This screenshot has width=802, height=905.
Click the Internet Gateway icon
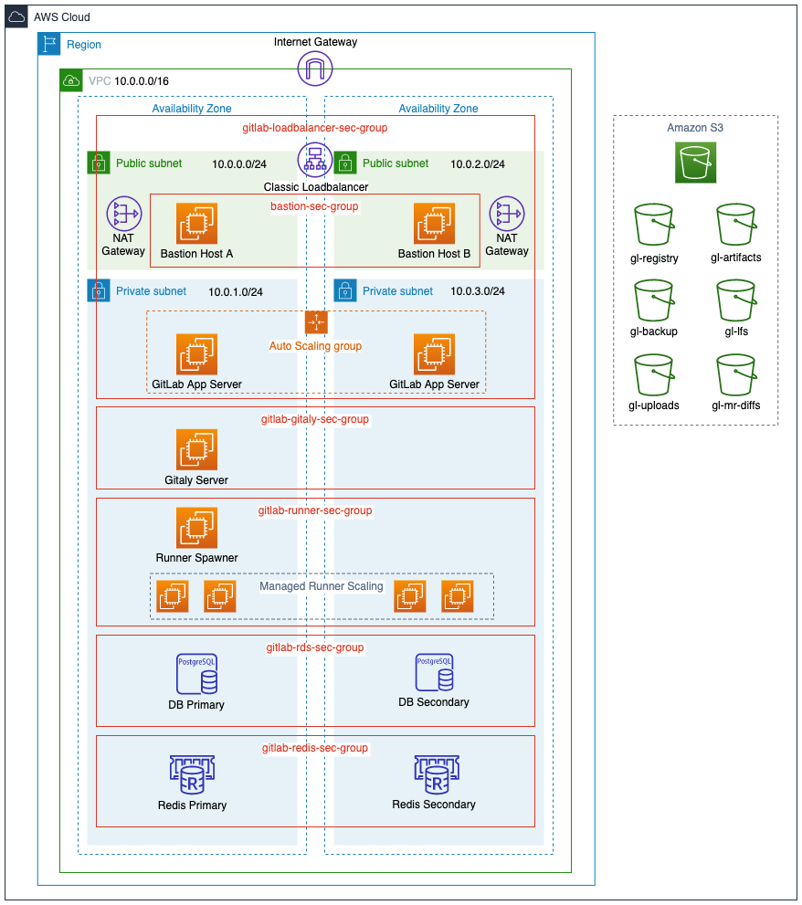(314, 68)
